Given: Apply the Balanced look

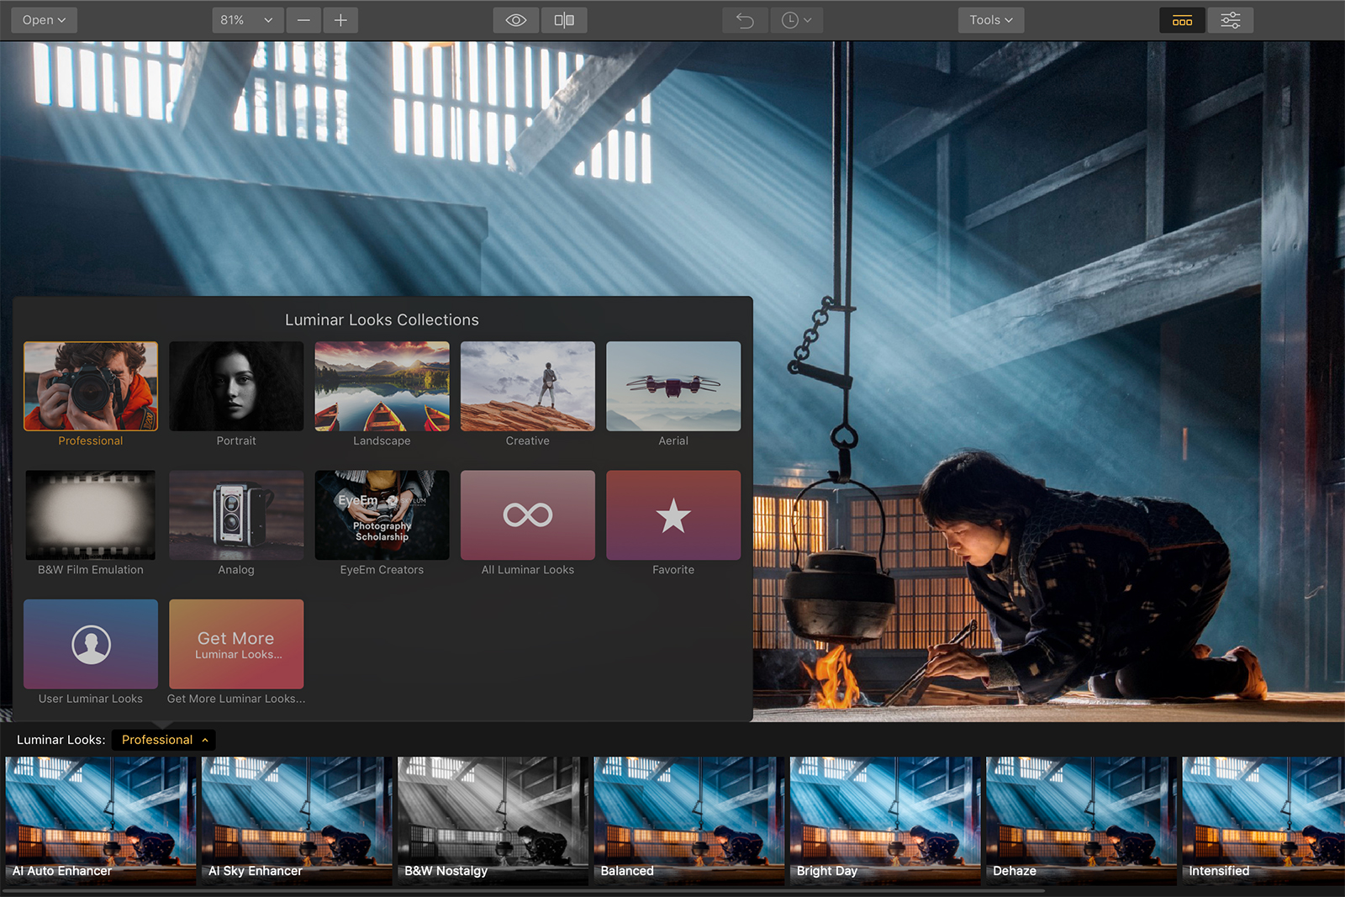Looking at the screenshot, I should 688,820.
